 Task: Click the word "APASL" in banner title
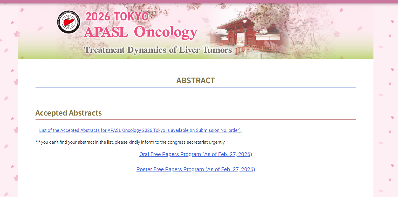pyautogui.click(x=106, y=32)
